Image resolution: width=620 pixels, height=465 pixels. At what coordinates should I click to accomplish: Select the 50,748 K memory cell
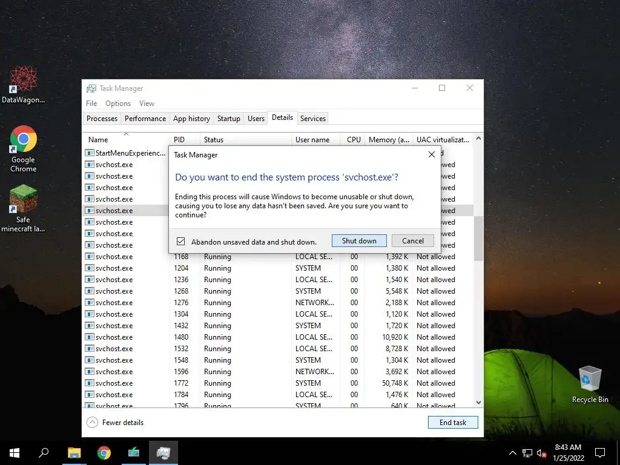[395, 383]
